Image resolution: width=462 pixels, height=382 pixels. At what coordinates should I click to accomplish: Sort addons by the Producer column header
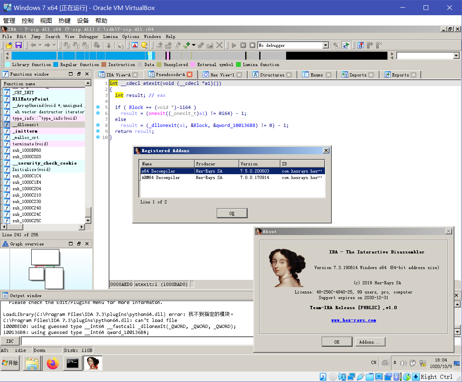click(216, 164)
